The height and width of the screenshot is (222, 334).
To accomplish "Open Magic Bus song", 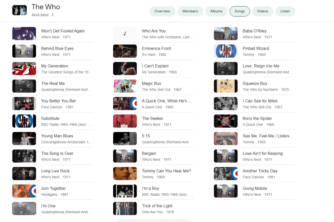I will click(x=152, y=83).
